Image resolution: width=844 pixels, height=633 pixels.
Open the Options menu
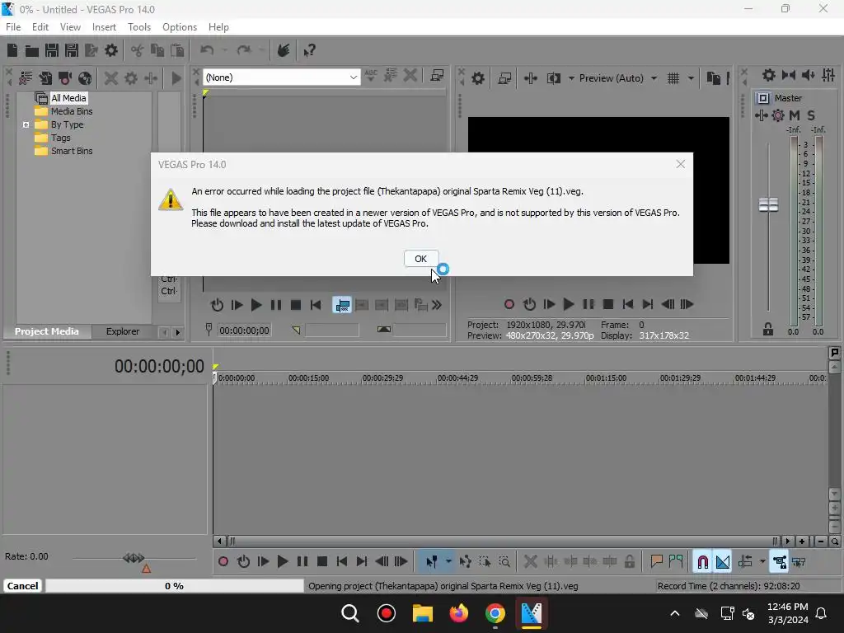tap(180, 27)
